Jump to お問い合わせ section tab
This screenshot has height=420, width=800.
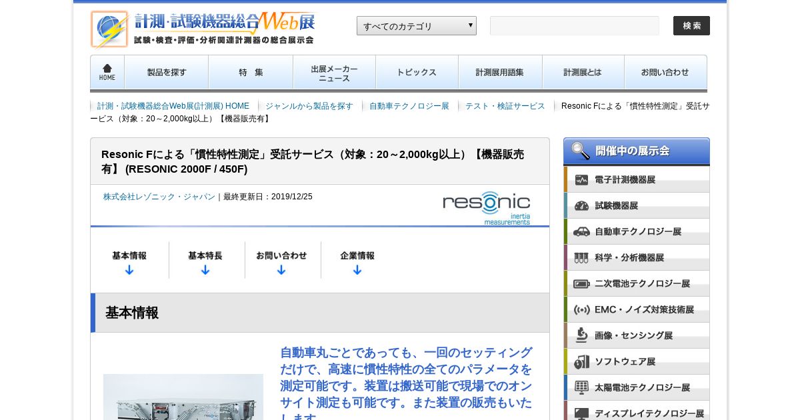tap(281, 260)
